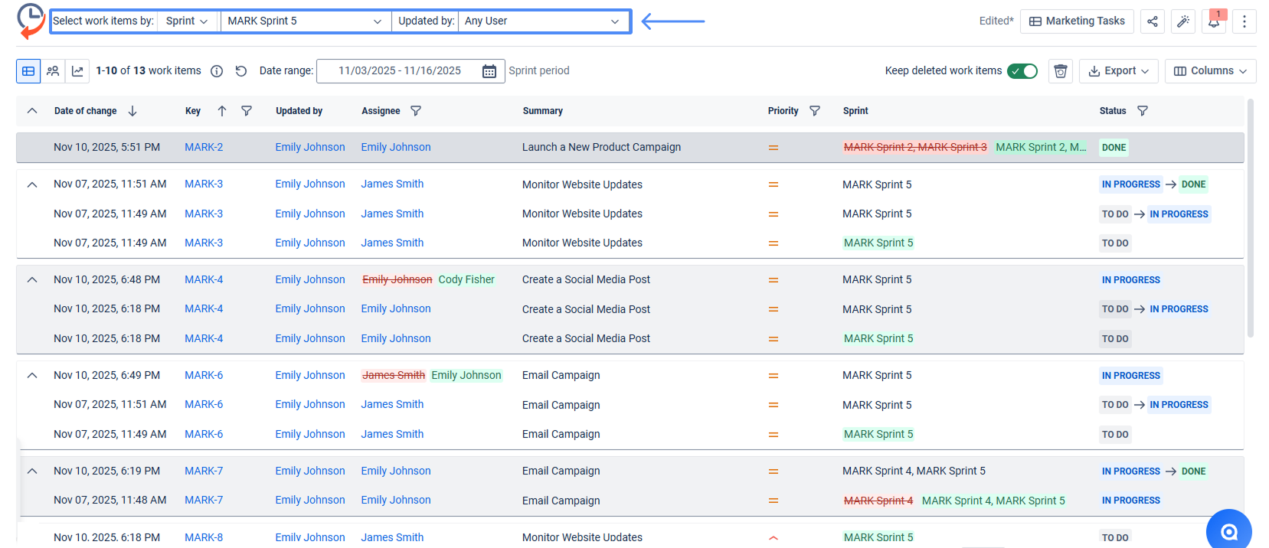Filter the Status column
The image size is (1269, 548).
[x=1143, y=111]
